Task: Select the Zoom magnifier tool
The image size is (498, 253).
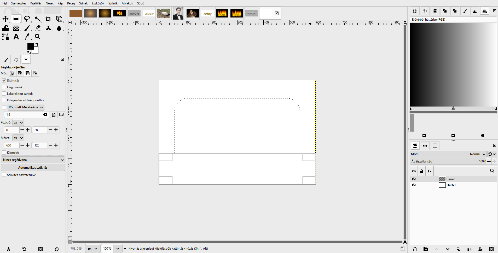Action: pos(38,37)
